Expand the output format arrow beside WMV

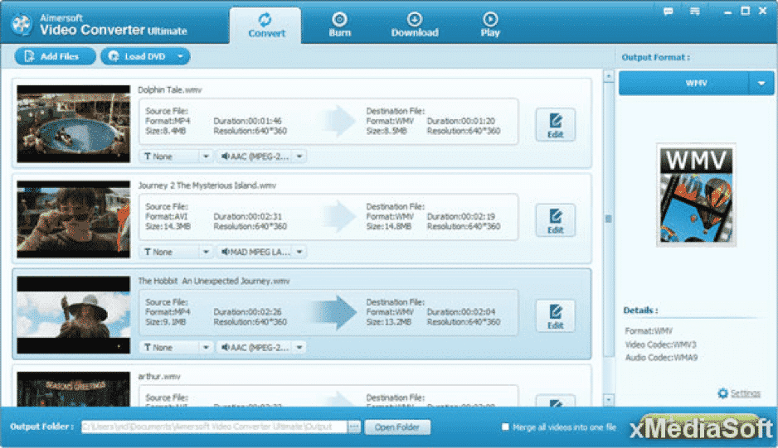[761, 84]
